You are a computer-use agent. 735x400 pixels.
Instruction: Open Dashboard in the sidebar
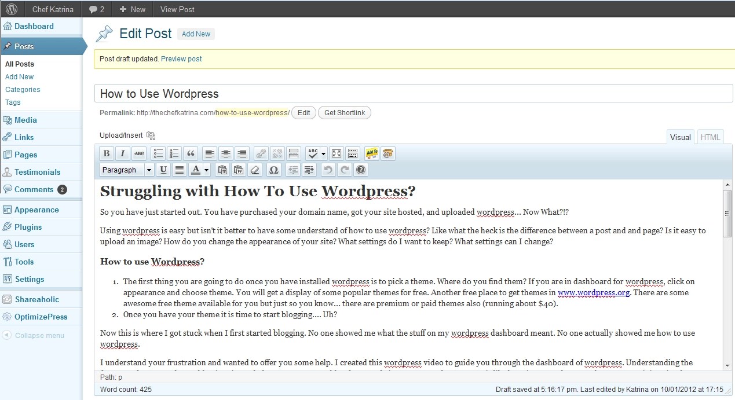click(x=34, y=26)
